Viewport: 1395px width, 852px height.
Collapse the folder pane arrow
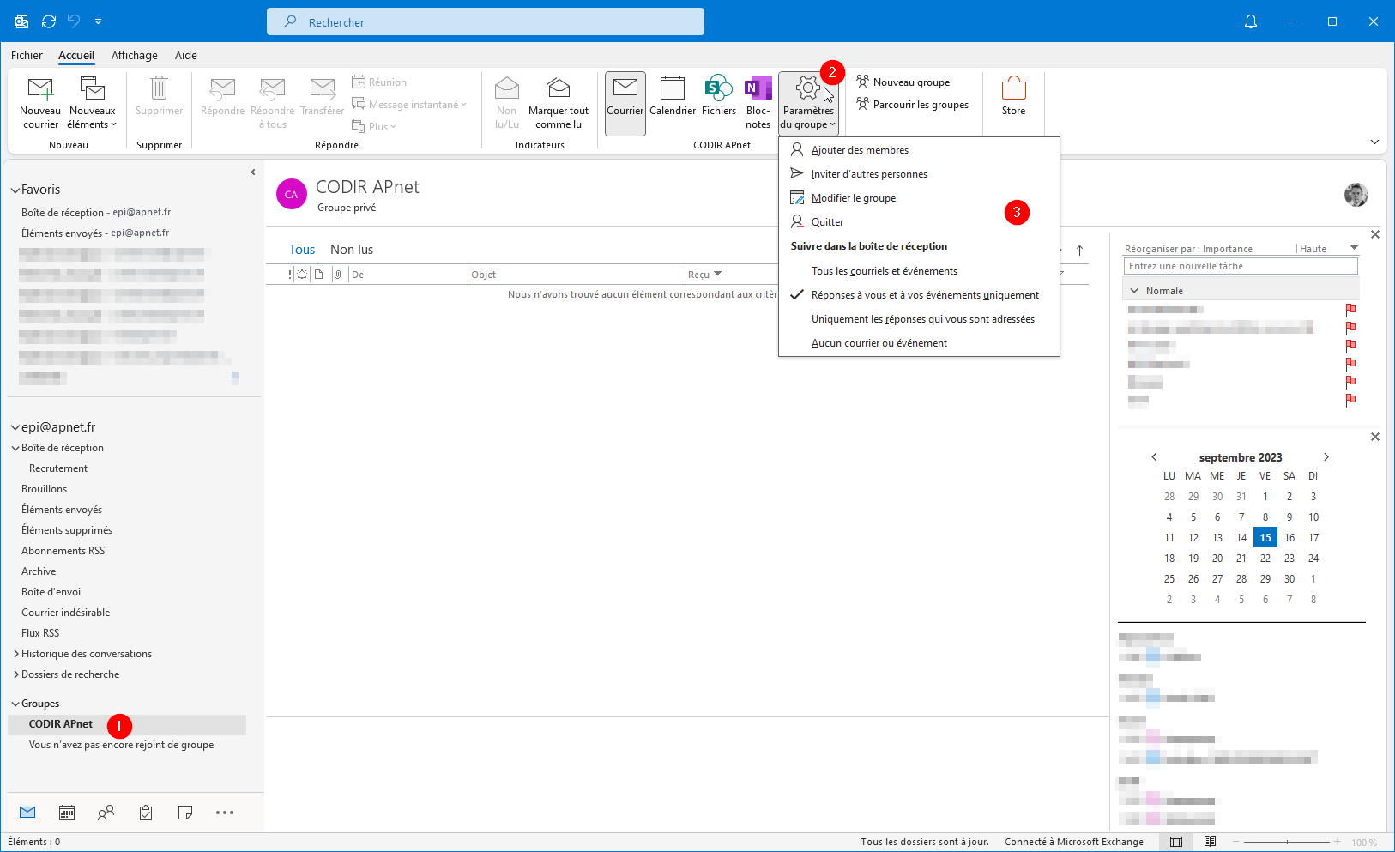253,172
